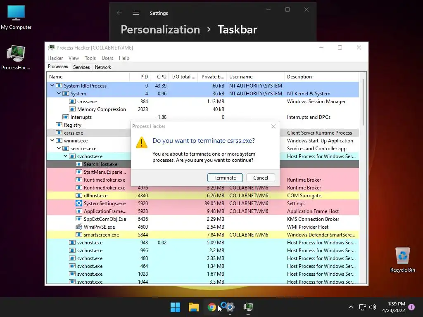
Task: Open the Recycle Bin desktop icon
Action: coord(402,259)
